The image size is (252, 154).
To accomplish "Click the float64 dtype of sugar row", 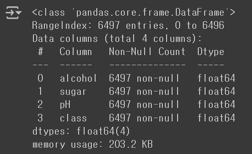I will pyautogui.click(x=216, y=91).
